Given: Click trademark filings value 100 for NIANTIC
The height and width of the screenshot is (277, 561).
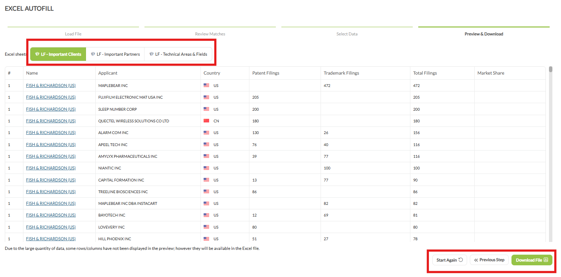Looking at the screenshot, I should (x=327, y=168).
